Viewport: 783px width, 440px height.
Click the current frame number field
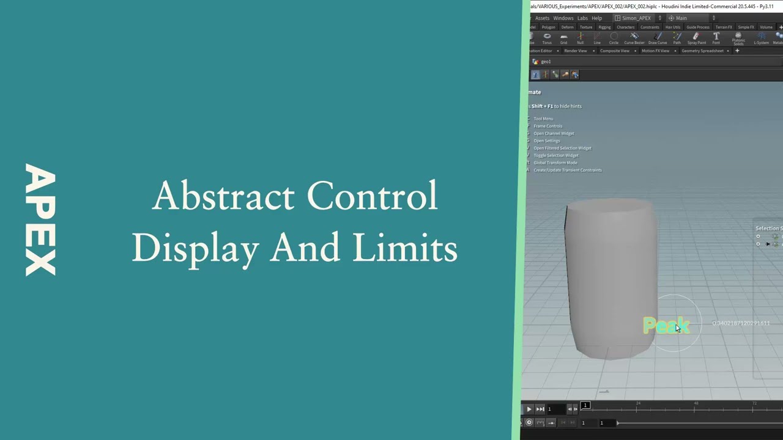coord(557,409)
